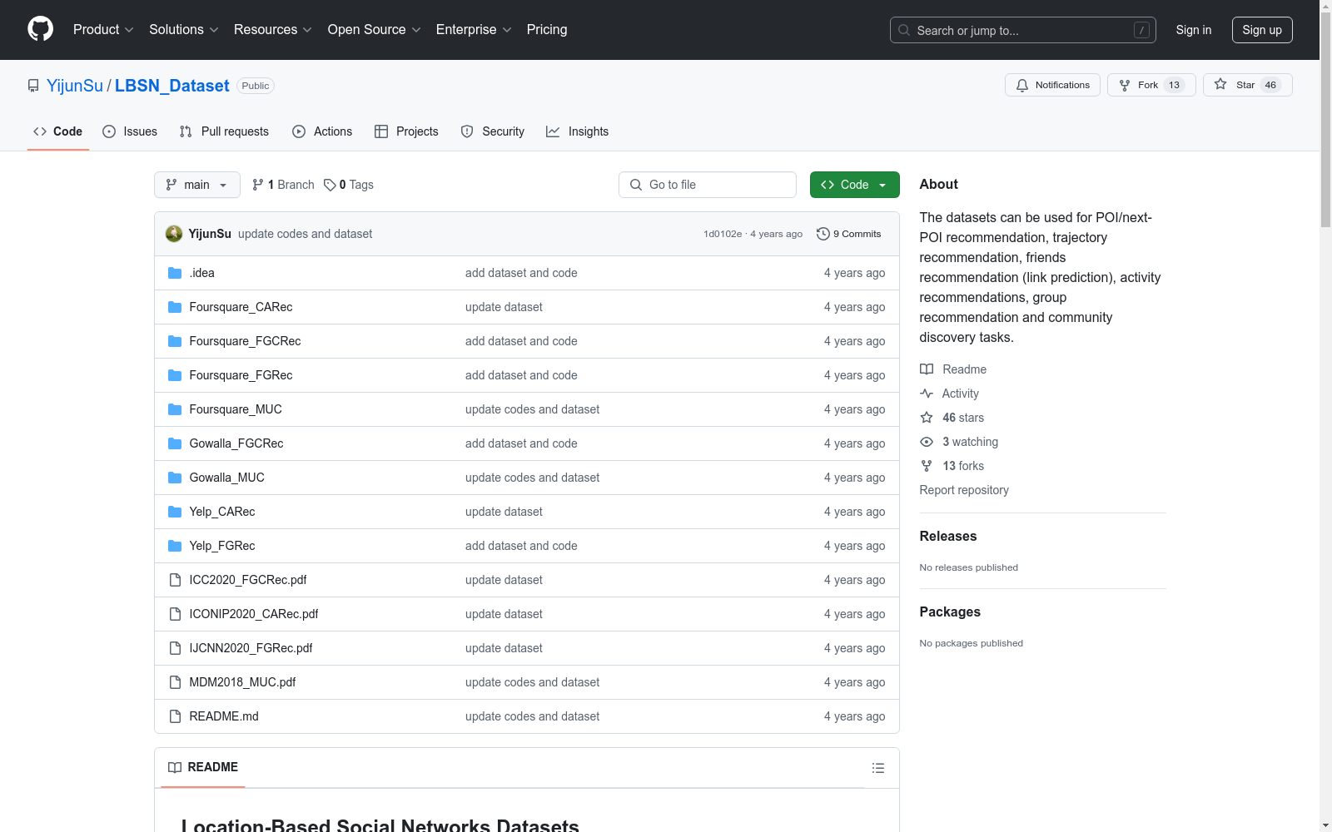Click the fork icon beside 13 forks
This screenshot has height=832, width=1332.
(x=927, y=466)
